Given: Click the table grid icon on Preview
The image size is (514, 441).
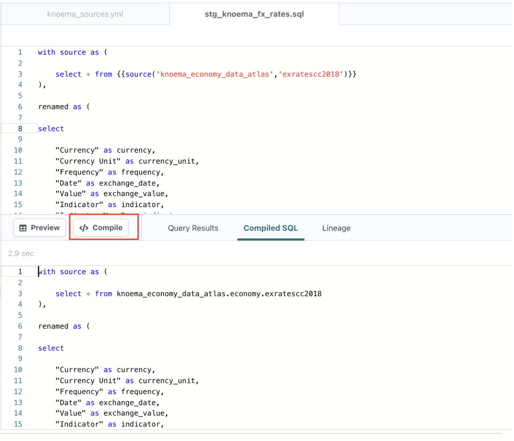Looking at the screenshot, I should pyautogui.click(x=23, y=228).
